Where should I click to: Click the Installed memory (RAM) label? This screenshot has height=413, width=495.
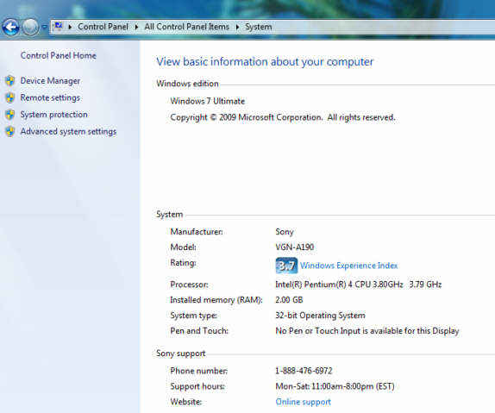pyautogui.click(x=216, y=300)
